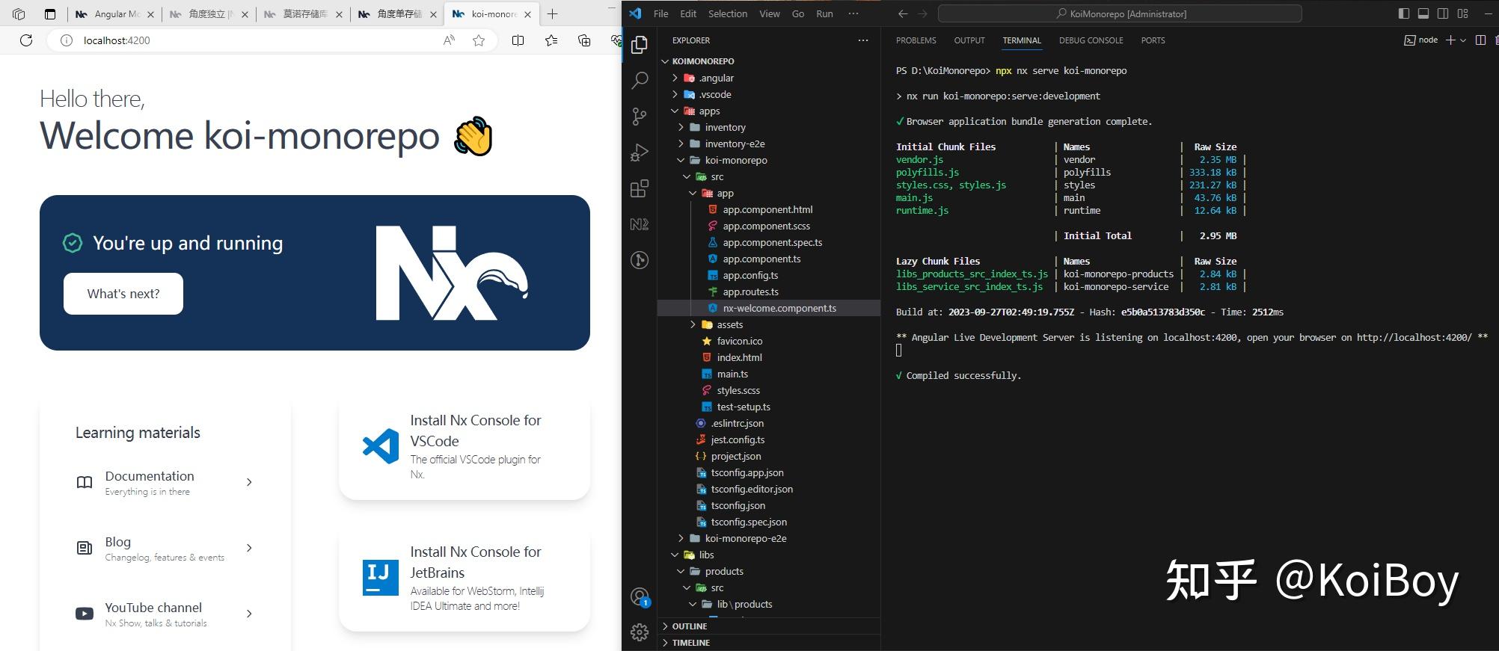Refresh the browser page
Screen dimensions: 1499x651
click(26, 40)
